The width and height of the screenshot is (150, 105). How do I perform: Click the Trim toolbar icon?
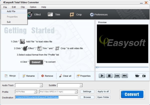click(x=50, y=15)
